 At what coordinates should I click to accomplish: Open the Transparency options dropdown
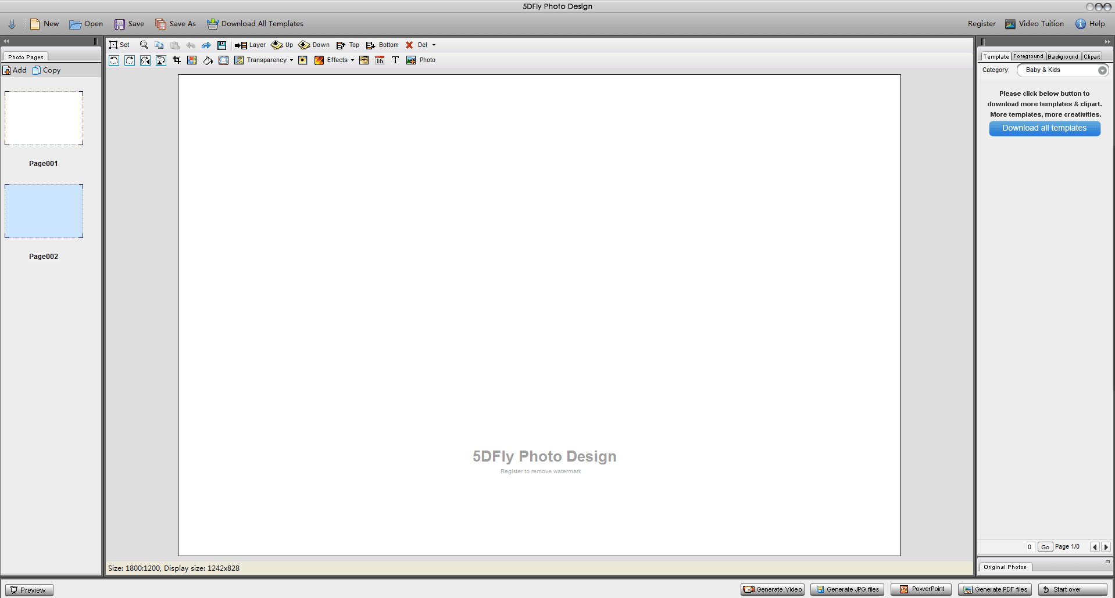tap(292, 60)
